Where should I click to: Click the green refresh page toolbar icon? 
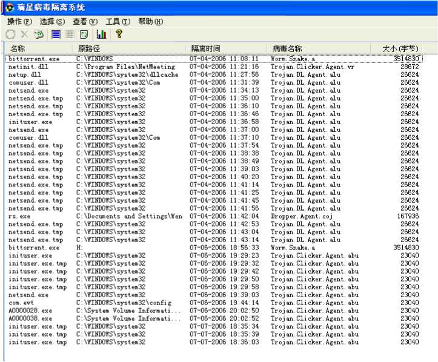84,35
